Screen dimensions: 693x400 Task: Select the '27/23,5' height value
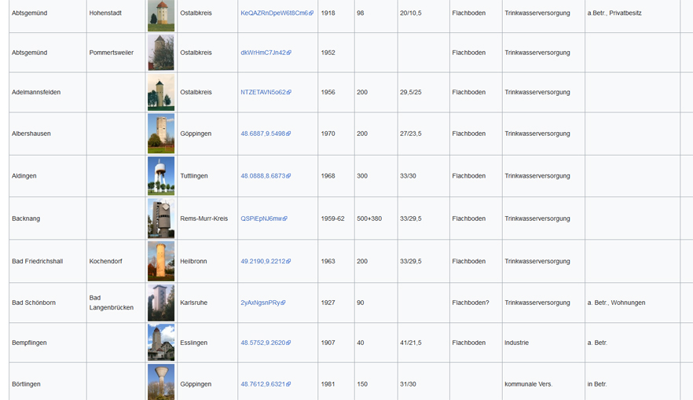[411, 134]
